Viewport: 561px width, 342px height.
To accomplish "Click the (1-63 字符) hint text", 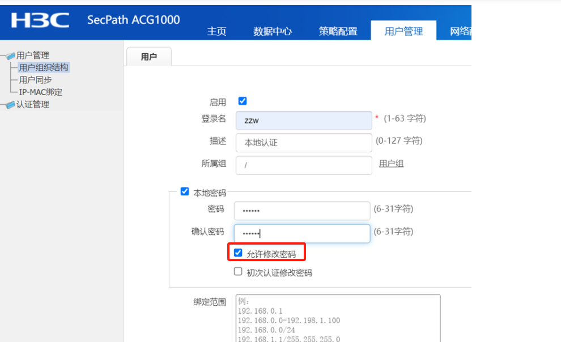I will (405, 119).
